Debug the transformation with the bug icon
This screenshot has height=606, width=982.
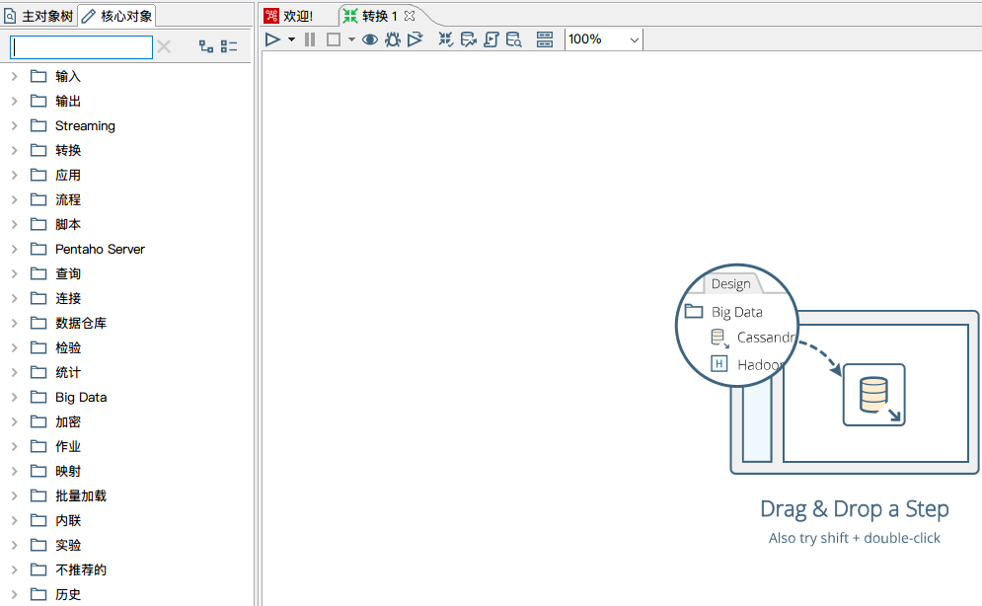[x=393, y=39]
